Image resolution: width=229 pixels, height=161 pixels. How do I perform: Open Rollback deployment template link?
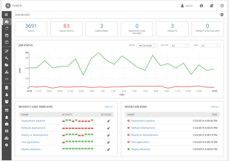click(x=33, y=128)
